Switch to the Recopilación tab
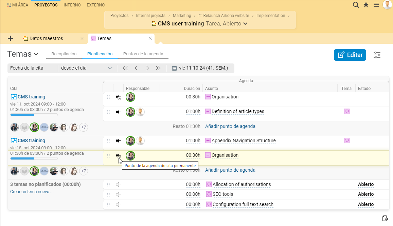The height and width of the screenshot is (226, 393). coord(64,54)
